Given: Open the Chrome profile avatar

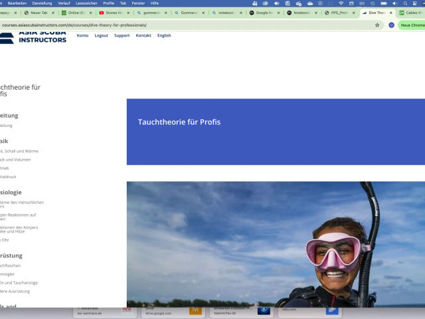Looking at the screenshot, I should (391, 25).
